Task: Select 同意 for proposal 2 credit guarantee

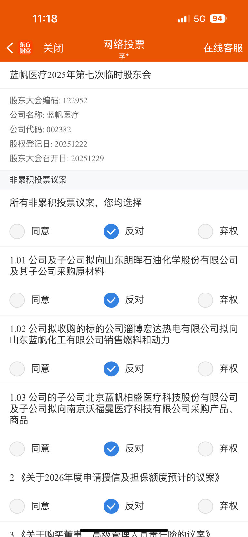Action: click(17, 506)
